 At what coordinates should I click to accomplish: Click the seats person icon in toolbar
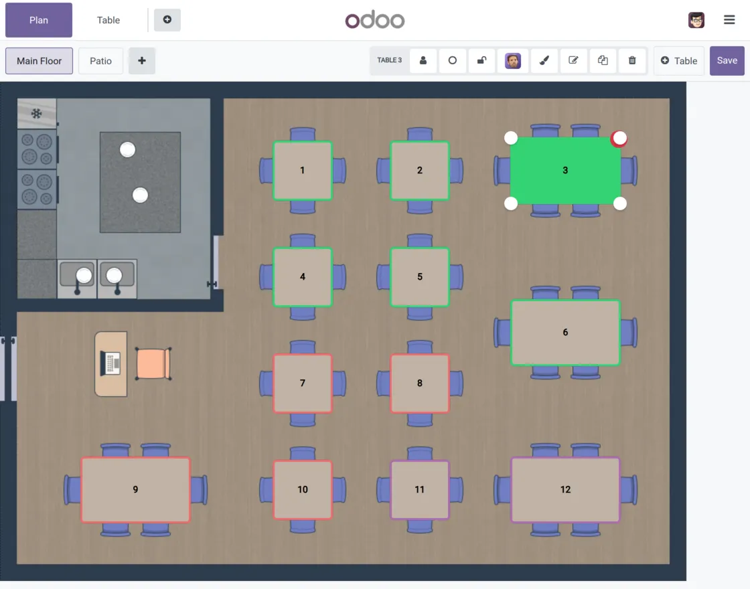[423, 61]
